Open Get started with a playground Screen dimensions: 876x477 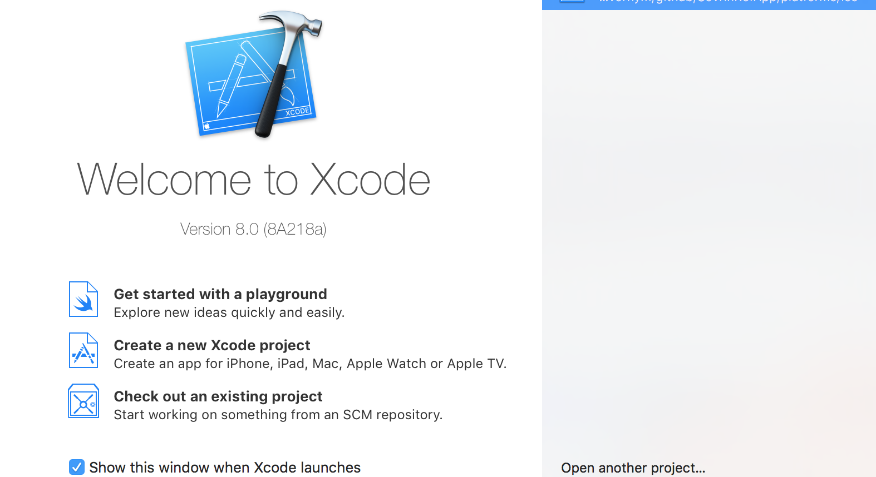pos(220,294)
